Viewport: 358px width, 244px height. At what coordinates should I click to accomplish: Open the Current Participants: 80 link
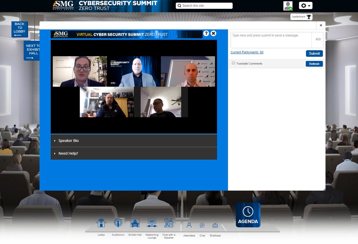247,52
